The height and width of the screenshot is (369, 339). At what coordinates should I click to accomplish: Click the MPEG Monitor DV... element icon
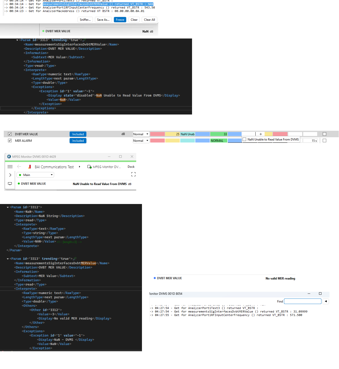click(x=89, y=167)
